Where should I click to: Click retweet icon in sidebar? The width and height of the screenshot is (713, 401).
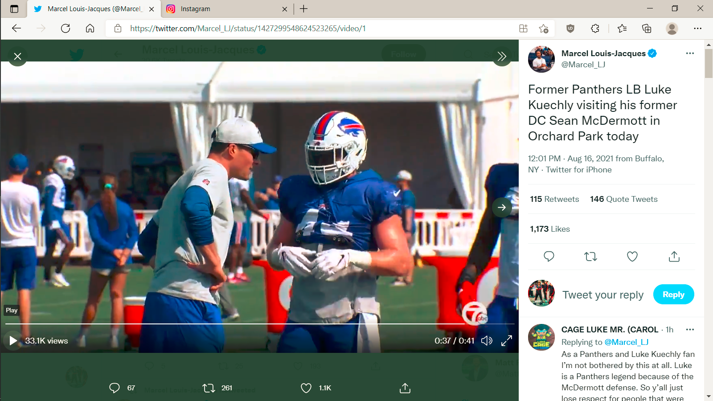tap(590, 257)
